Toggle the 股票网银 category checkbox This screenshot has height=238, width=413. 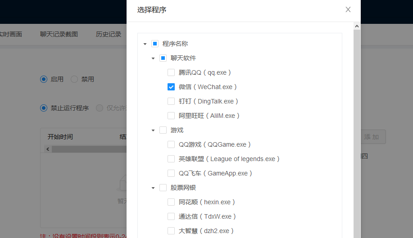coord(163,188)
